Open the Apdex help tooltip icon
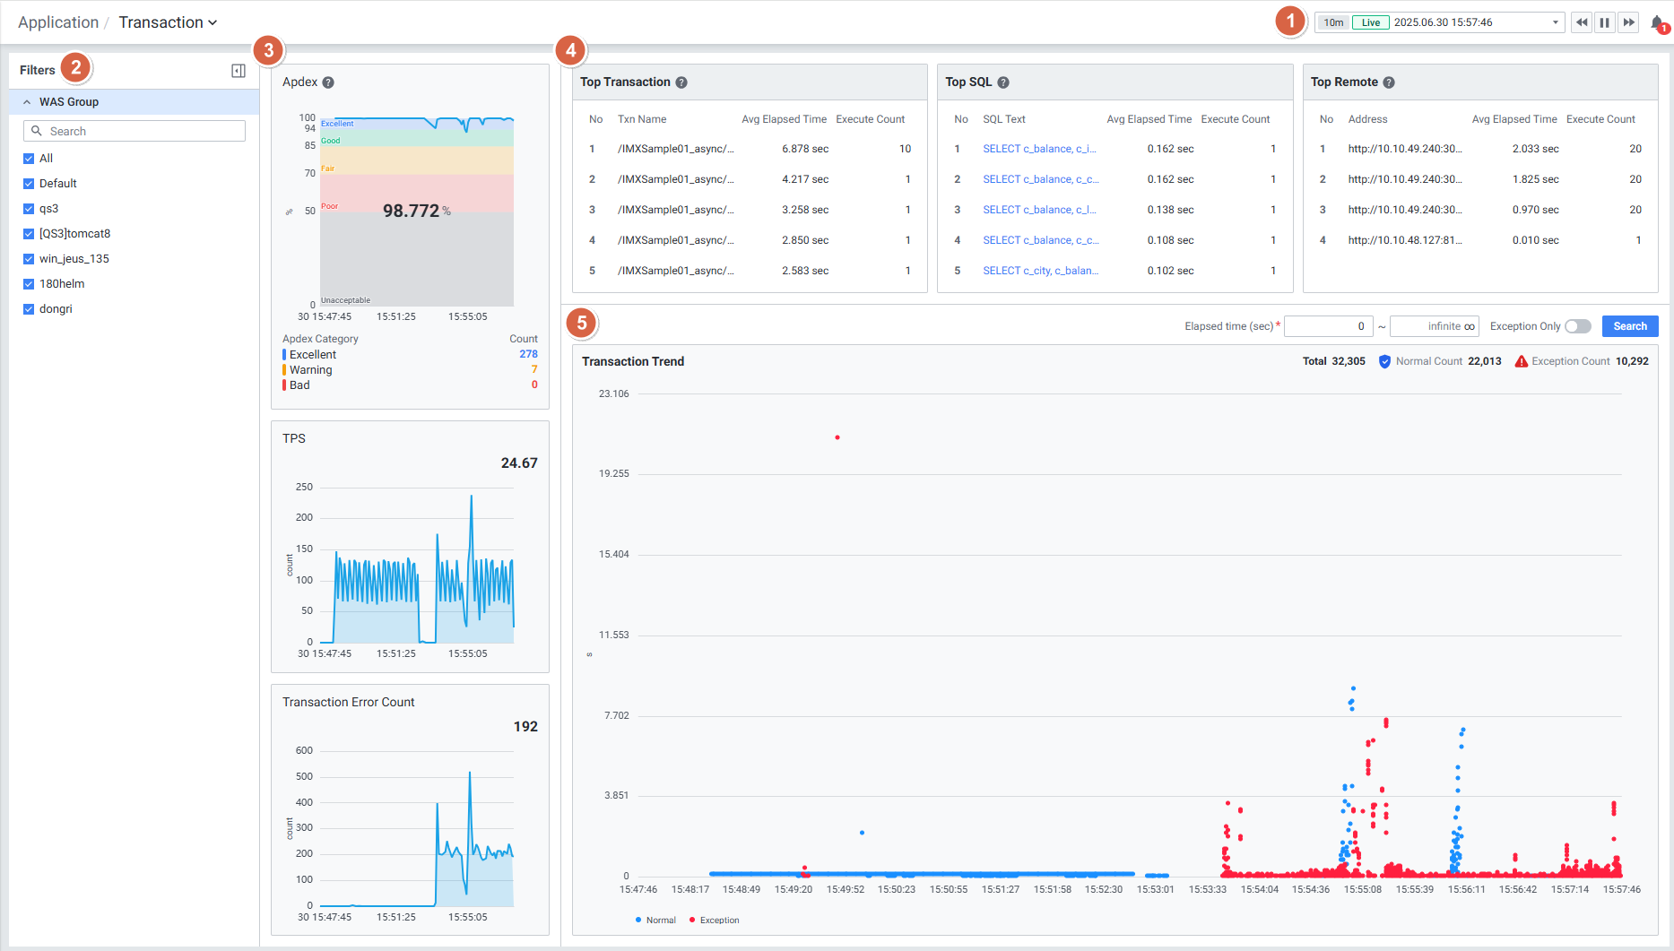 tap(328, 82)
